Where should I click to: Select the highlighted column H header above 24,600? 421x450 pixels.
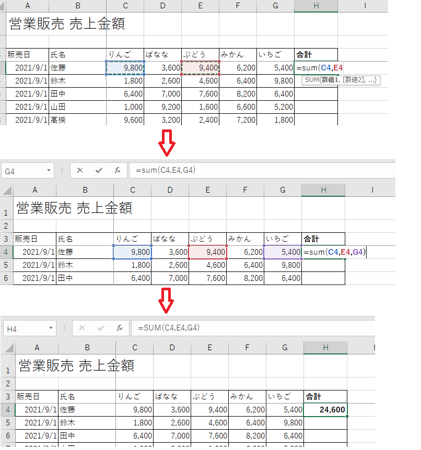325,348
